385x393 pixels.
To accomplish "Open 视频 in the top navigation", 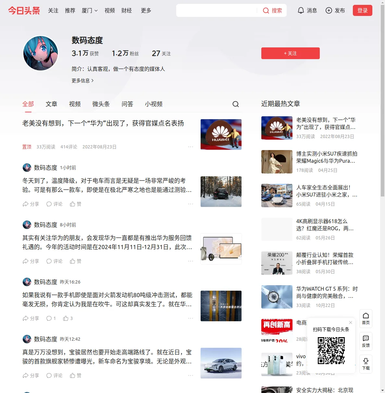I will click(x=110, y=10).
